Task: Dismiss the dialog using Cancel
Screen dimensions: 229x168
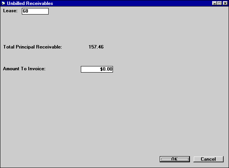Action: [208, 159]
